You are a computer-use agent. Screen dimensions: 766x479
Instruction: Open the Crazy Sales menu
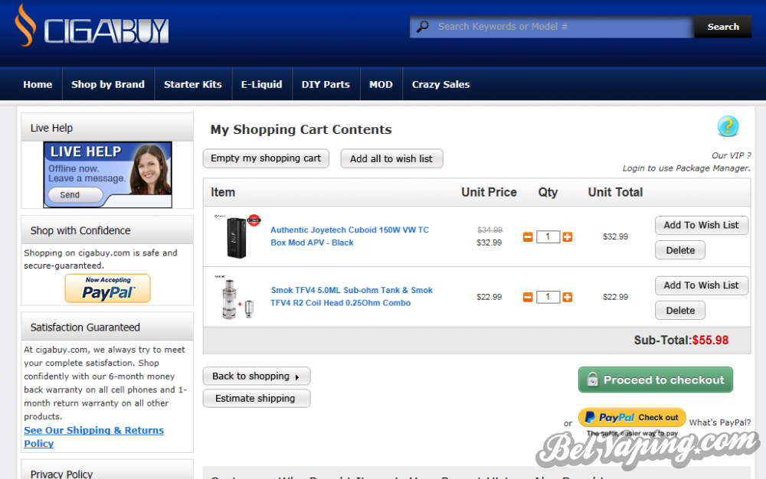[440, 84]
